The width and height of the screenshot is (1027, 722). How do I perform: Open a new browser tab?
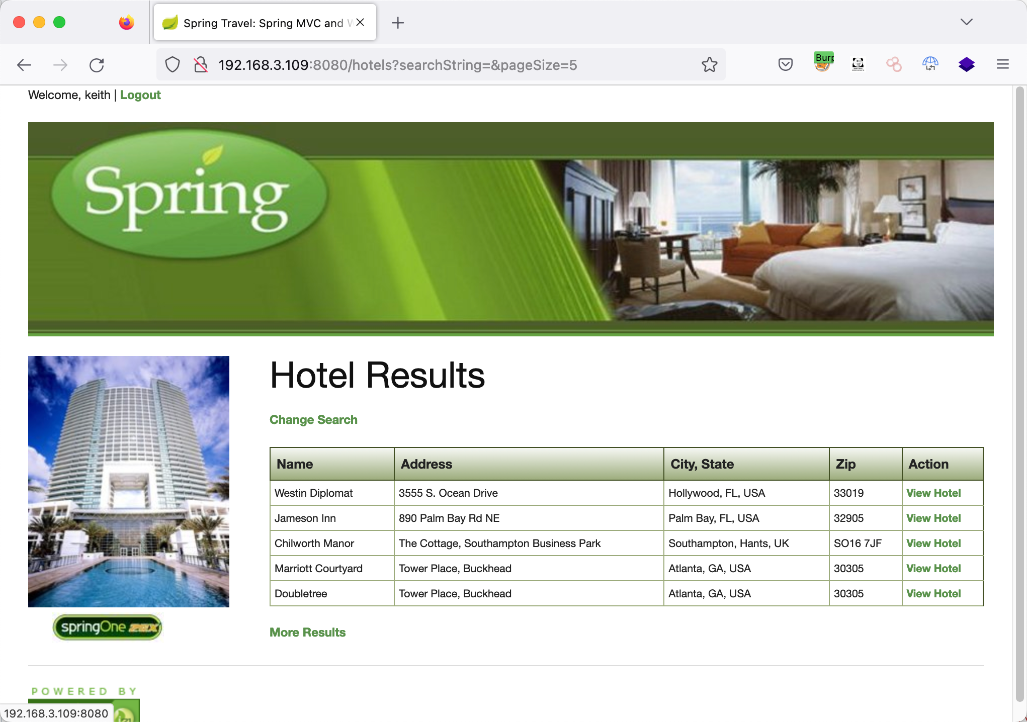(398, 23)
